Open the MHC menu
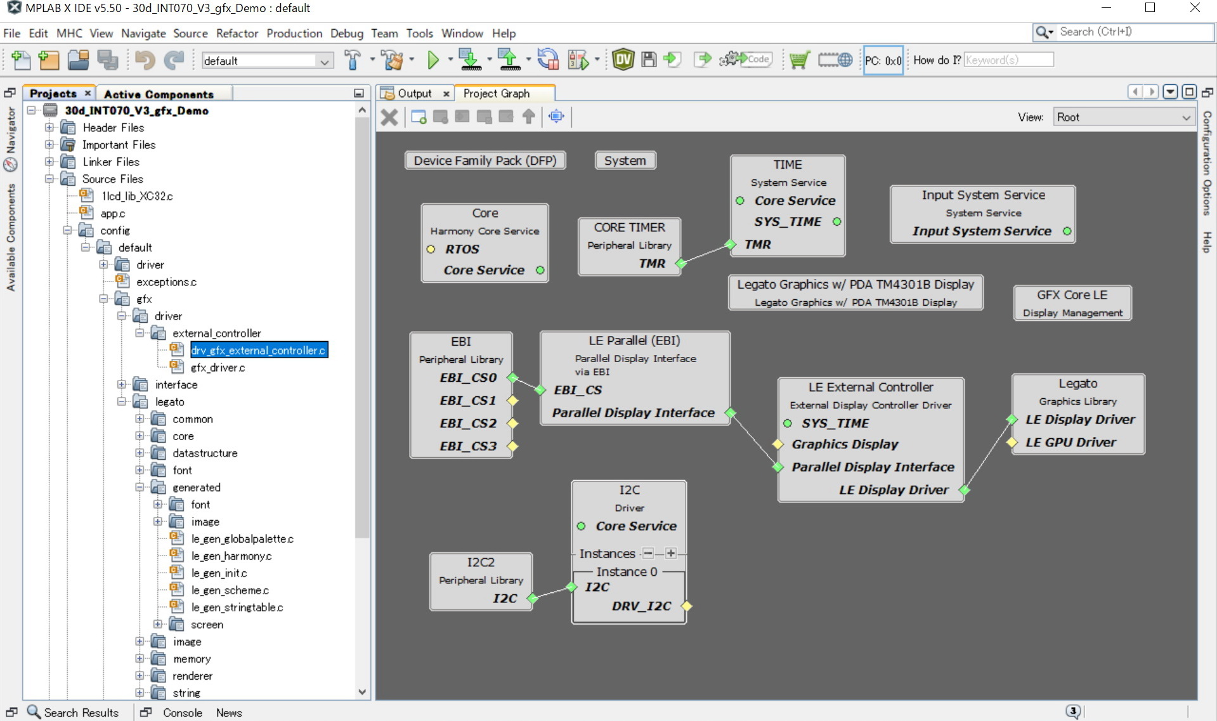Image resolution: width=1217 pixels, height=721 pixels. pyautogui.click(x=69, y=33)
